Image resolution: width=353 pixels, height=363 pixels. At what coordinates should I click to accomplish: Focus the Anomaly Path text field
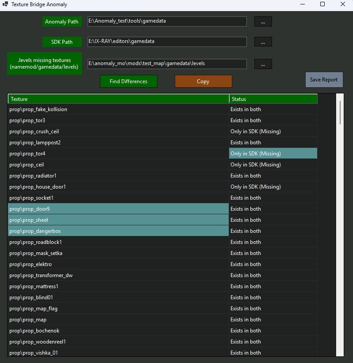coord(167,21)
